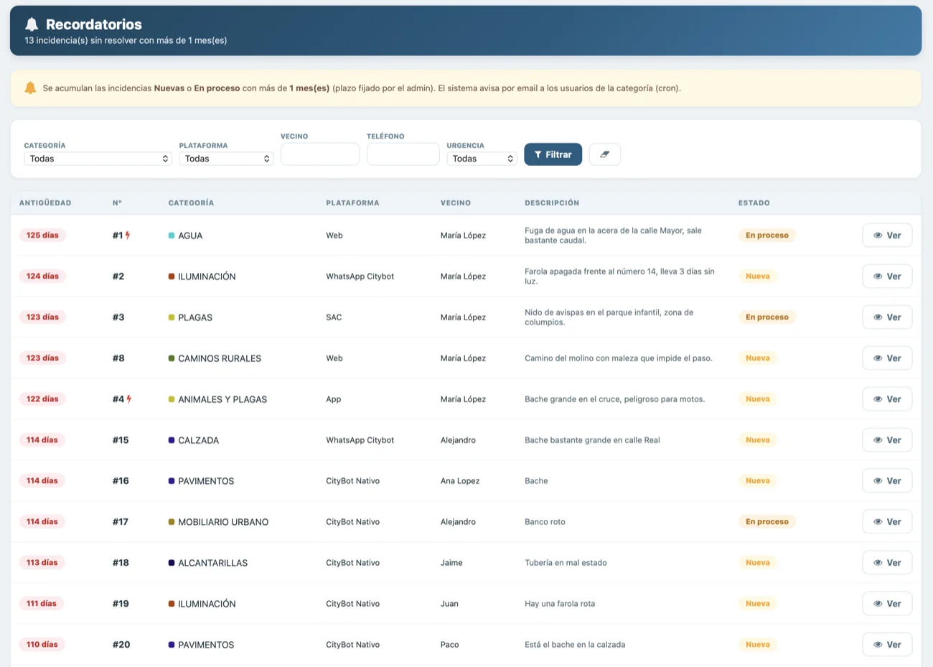Apply filters with the Filtrar button
The height and width of the screenshot is (667, 933).
553,154
